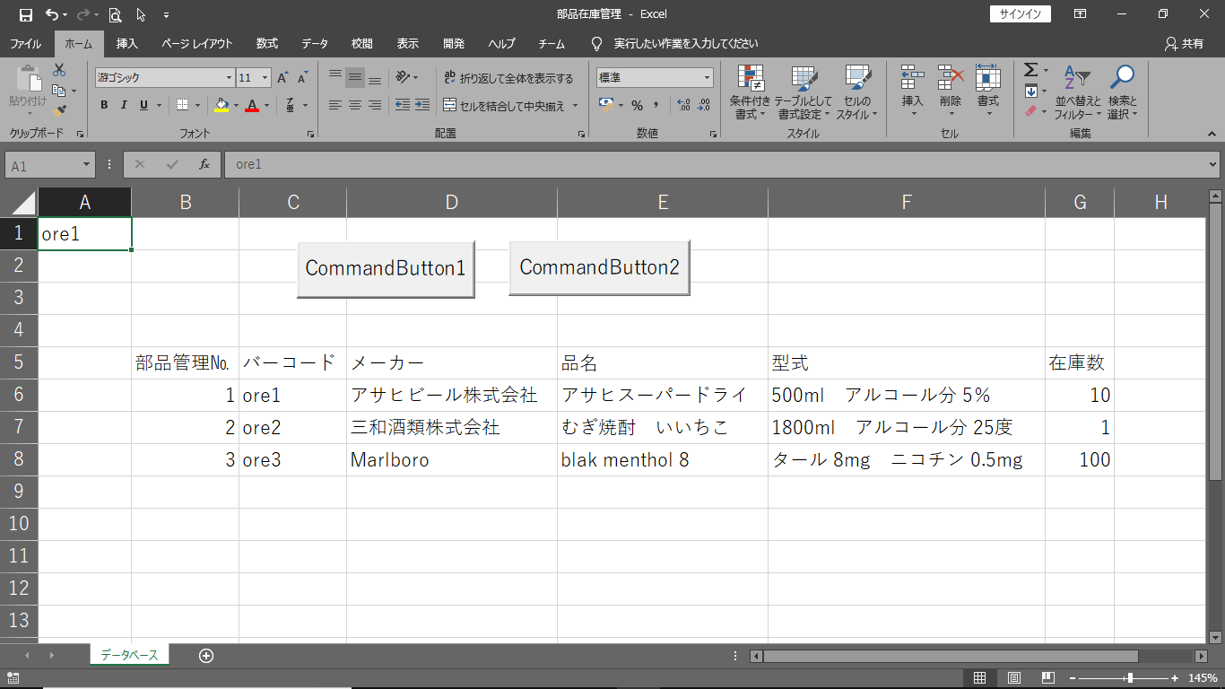Decrease font size with the smaller A icon
The height and width of the screenshot is (689, 1225).
click(x=302, y=78)
